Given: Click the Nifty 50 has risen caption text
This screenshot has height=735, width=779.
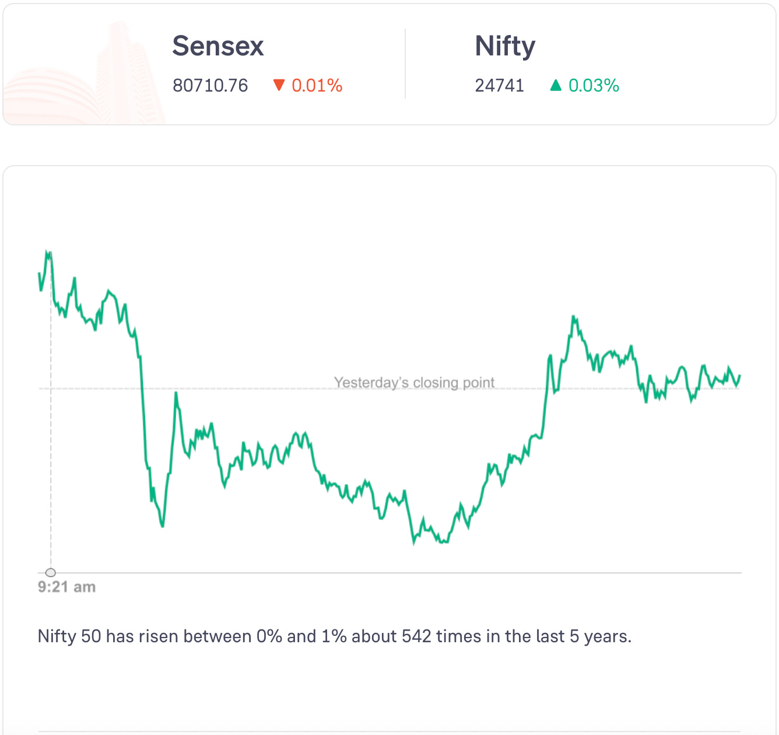Looking at the screenshot, I should pos(335,636).
